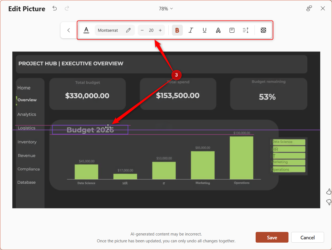Click the $85,000.00 data label

tap(203, 148)
